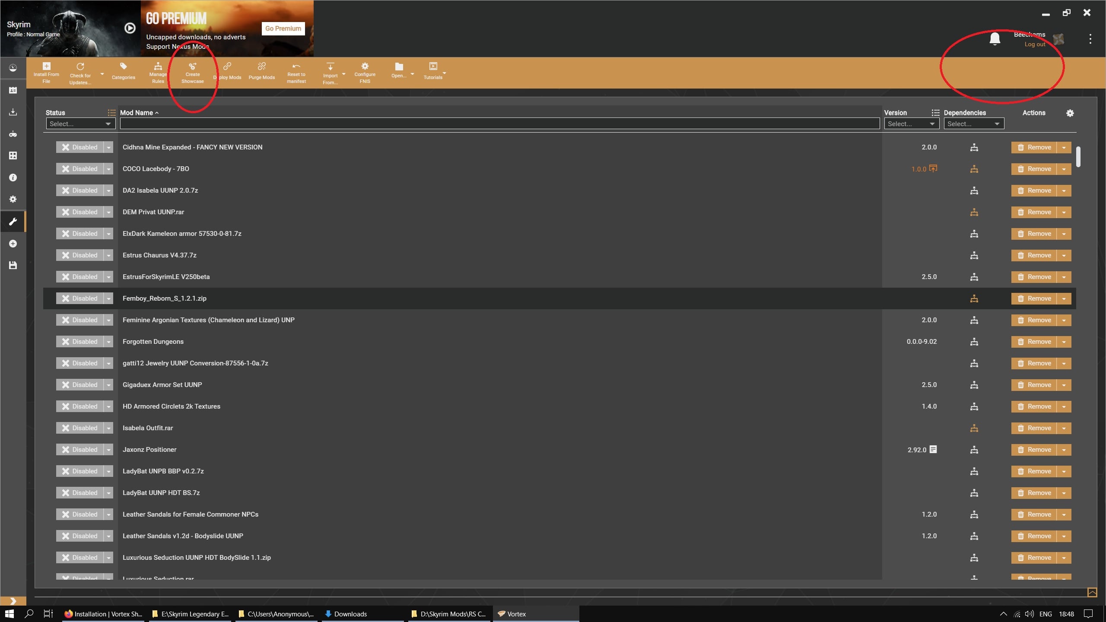Open the Profiles page (ID card icon)

click(13, 90)
